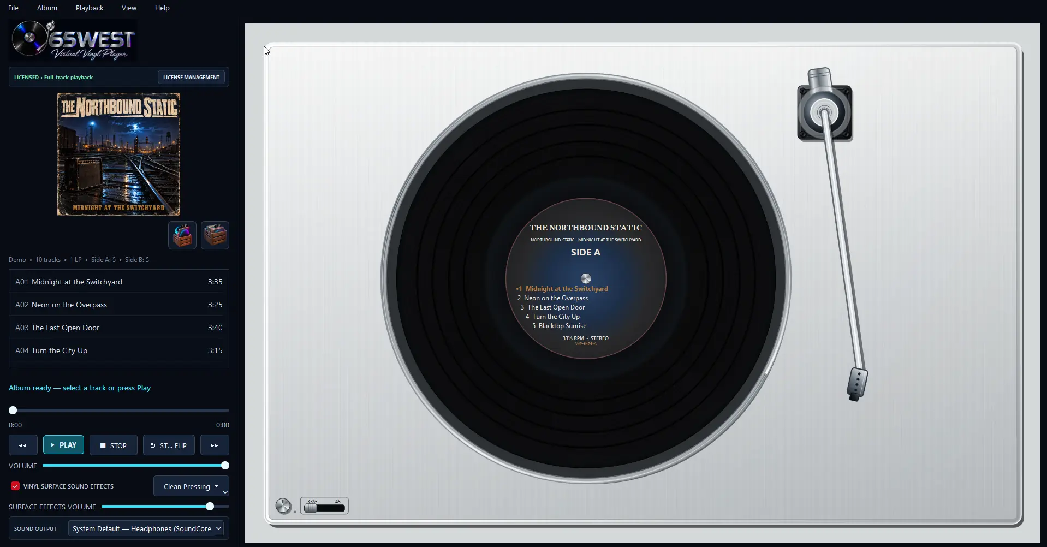Click the Northbound Static album cover
The width and height of the screenshot is (1047, 547).
[x=118, y=154]
